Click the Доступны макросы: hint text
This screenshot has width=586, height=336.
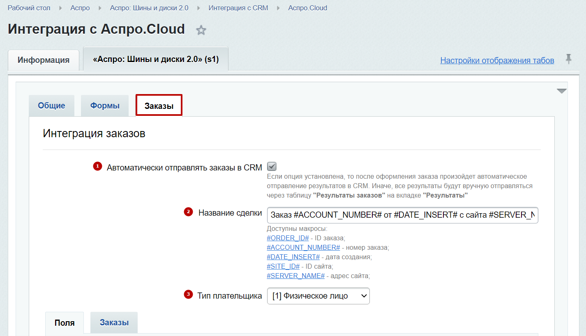[x=297, y=229]
